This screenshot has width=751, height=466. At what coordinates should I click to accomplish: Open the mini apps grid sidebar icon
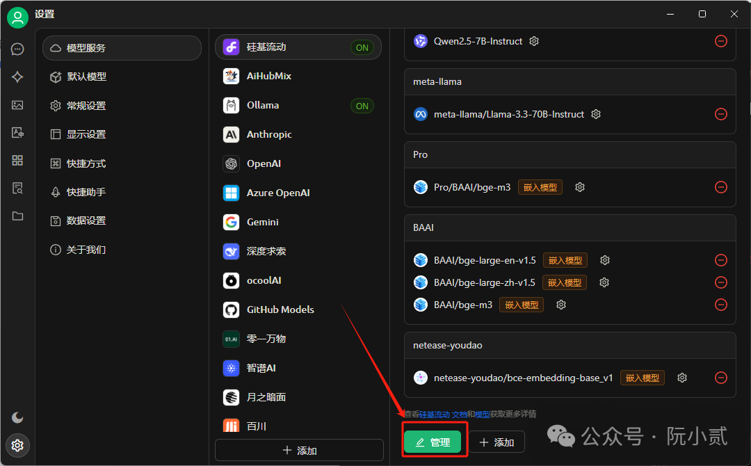click(17, 161)
